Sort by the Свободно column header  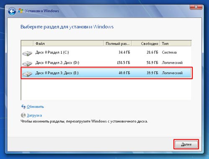(145, 44)
